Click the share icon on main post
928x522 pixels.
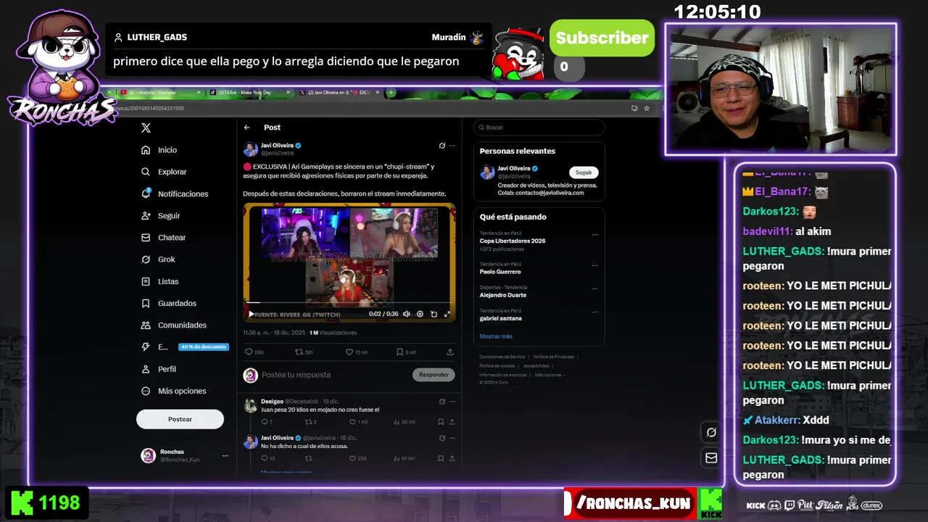(450, 352)
